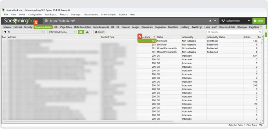The height and width of the screenshot is (129, 268).
Task: Switch to list view toggle
Action: click(x=81, y=32)
